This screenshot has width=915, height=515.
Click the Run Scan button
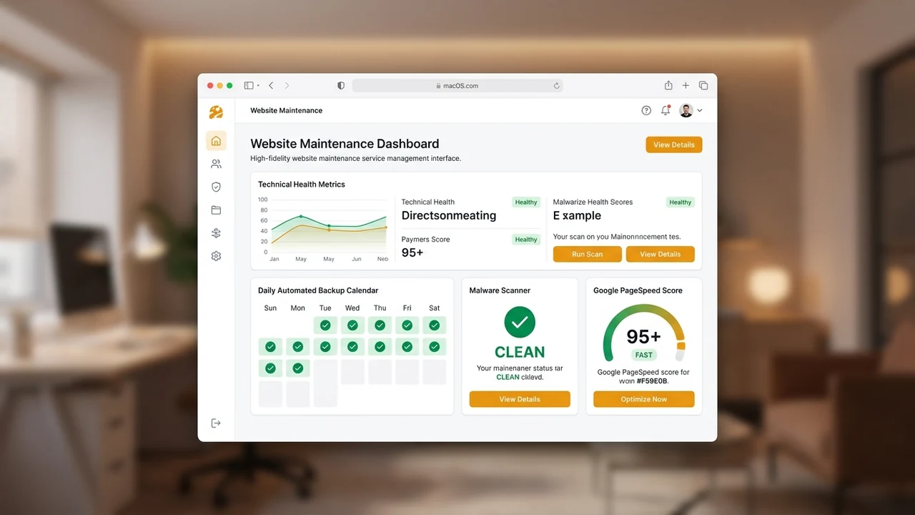pos(587,254)
